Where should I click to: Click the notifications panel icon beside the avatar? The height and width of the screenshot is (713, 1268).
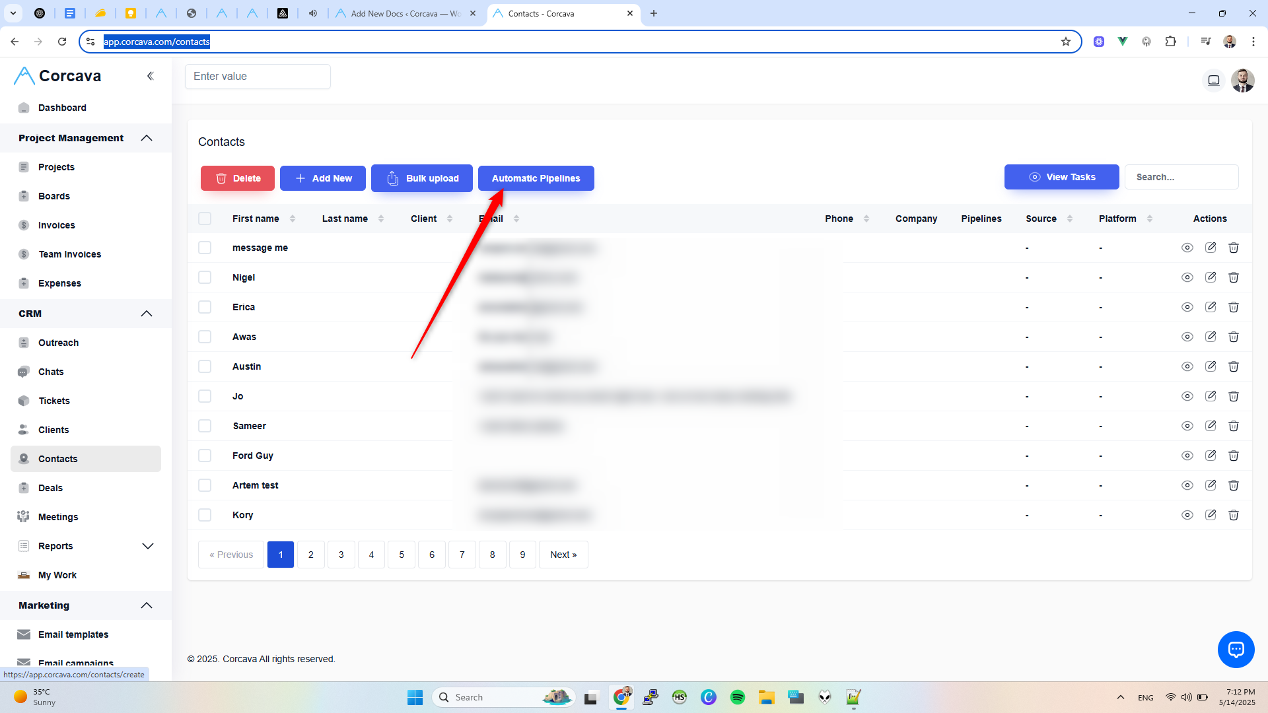tap(1214, 81)
